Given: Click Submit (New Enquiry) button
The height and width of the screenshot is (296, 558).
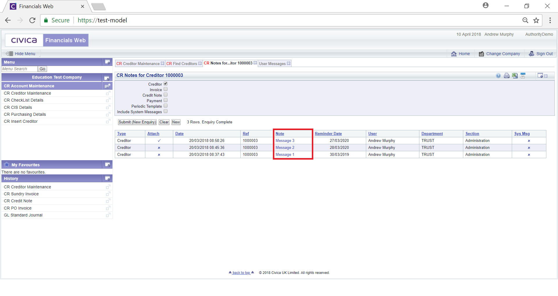Looking at the screenshot, I should pos(137,122).
